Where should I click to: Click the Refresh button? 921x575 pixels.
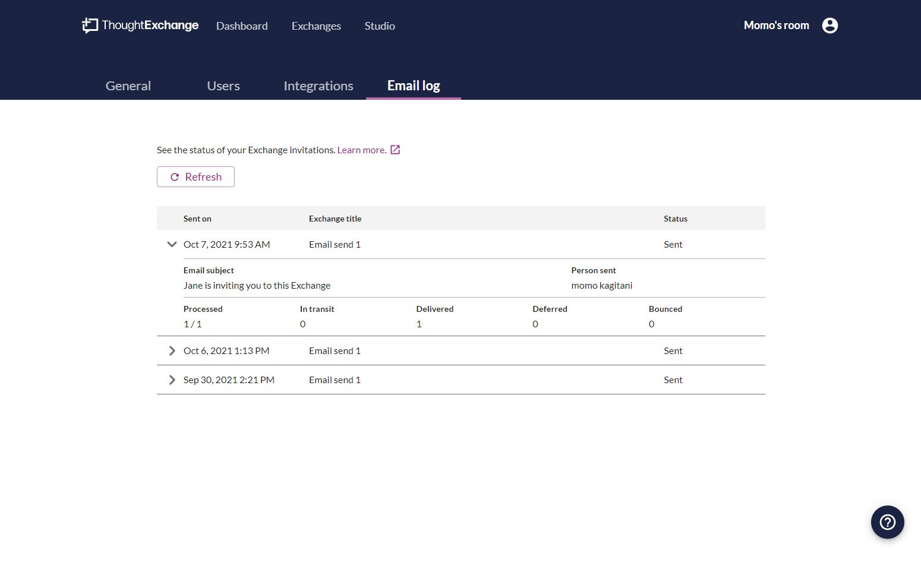[x=195, y=177]
